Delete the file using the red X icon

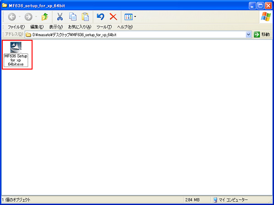pos(113,17)
